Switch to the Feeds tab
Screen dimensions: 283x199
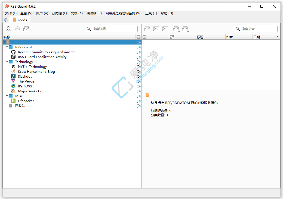pyautogui.click(x=20, y=20)
